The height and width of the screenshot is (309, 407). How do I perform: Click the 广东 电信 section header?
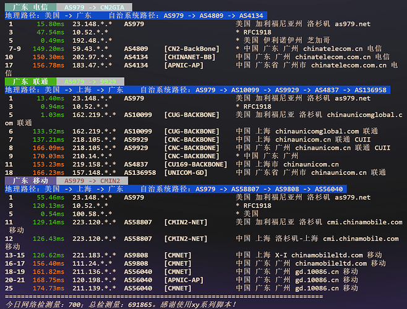click(x=31, y=7)
